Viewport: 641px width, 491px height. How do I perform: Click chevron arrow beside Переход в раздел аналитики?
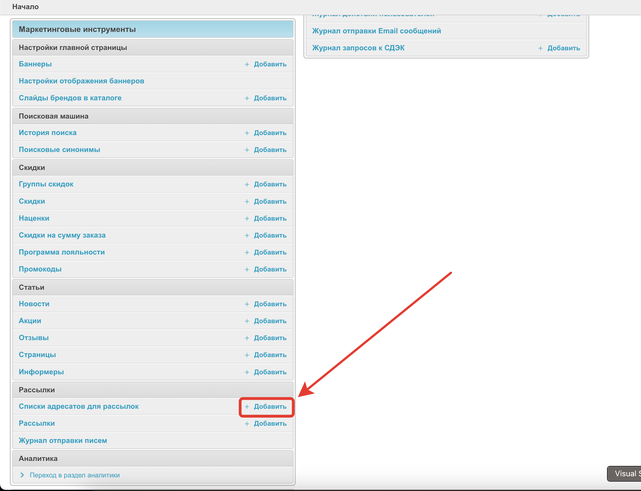tap(22, 475)
